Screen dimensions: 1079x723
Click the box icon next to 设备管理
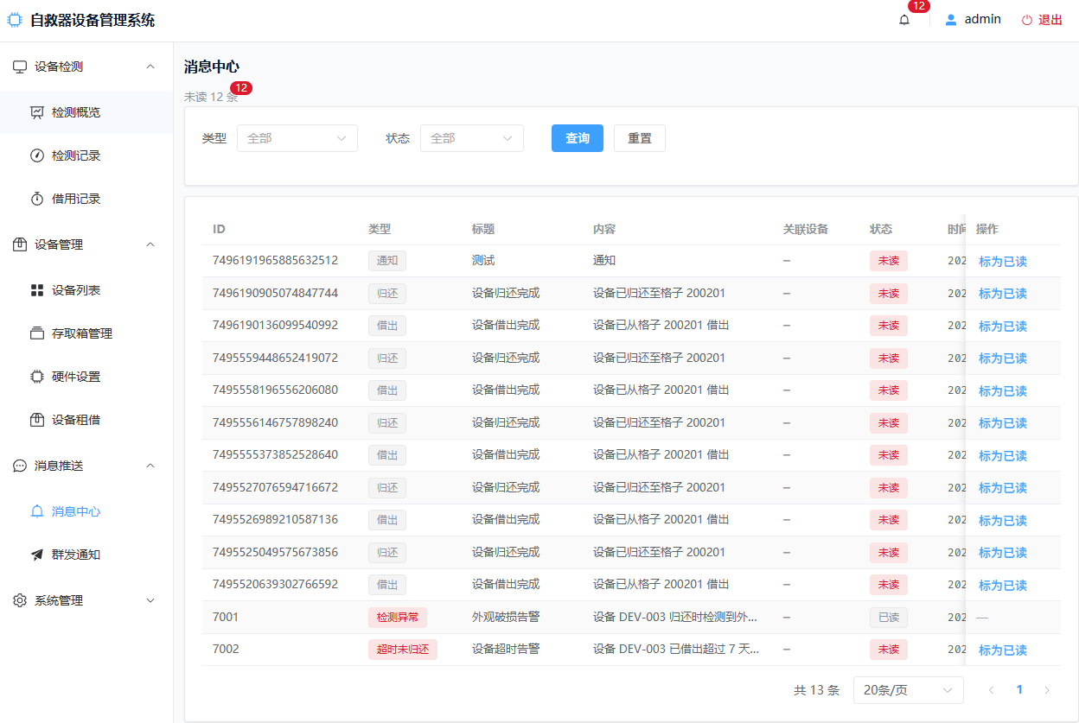20,244
